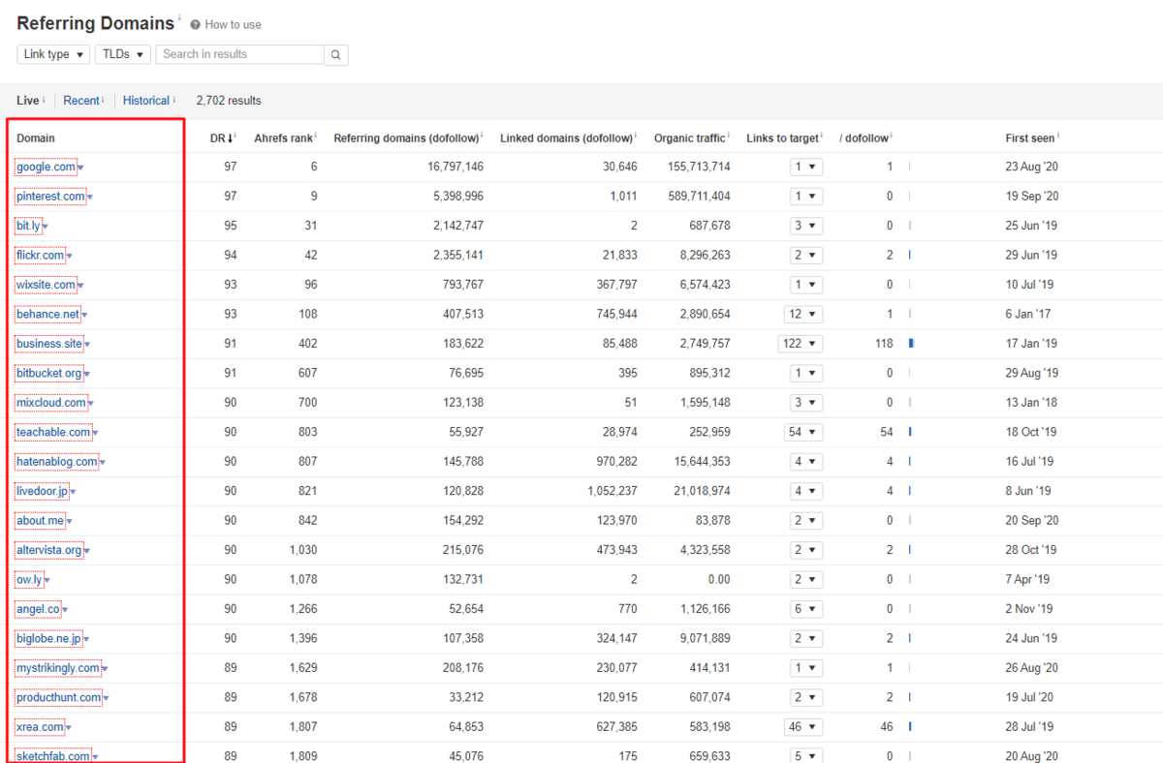The height and width of the screenshot is (763, 1163).
Task: Sort by Organic traffic column
Action: [x=689, y=138]
